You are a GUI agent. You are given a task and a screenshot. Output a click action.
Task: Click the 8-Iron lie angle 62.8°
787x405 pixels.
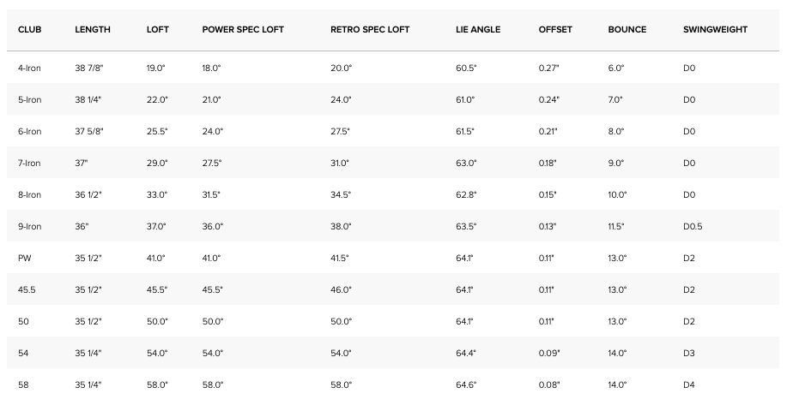(x=466, y=194)
